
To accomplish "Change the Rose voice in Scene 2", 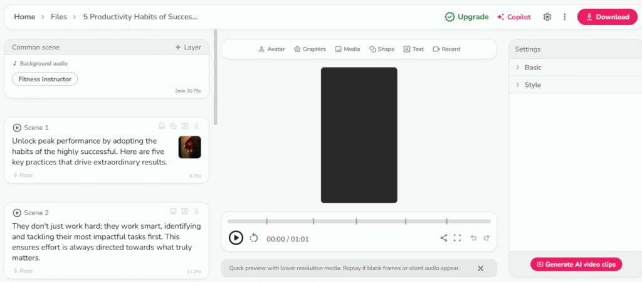I will [23, 271].
